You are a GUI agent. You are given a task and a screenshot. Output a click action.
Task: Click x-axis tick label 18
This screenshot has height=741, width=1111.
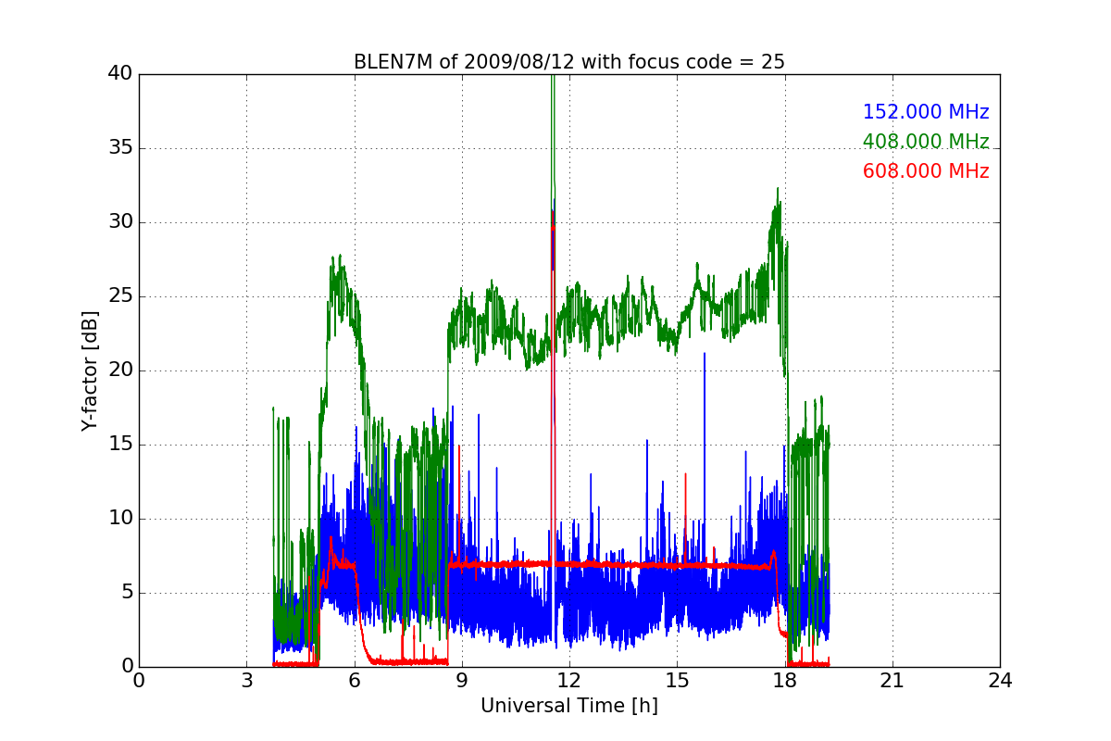tap(785, 680)
